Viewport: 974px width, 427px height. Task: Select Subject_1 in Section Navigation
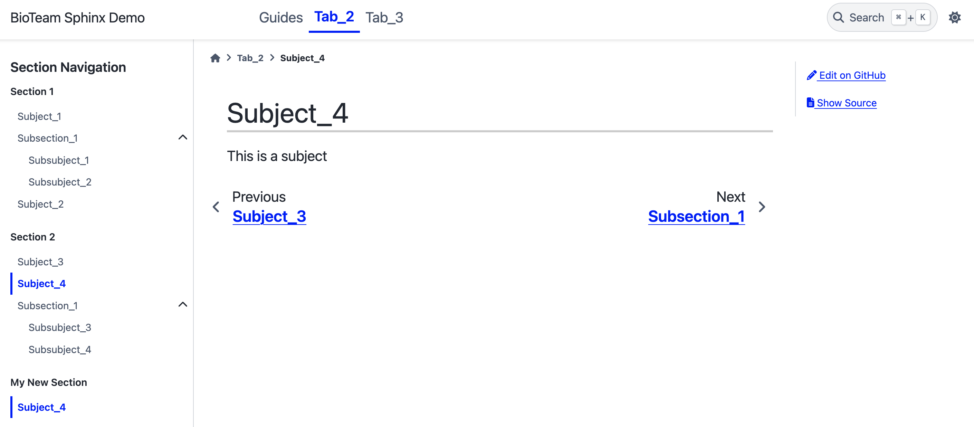[x=40, y=116]
